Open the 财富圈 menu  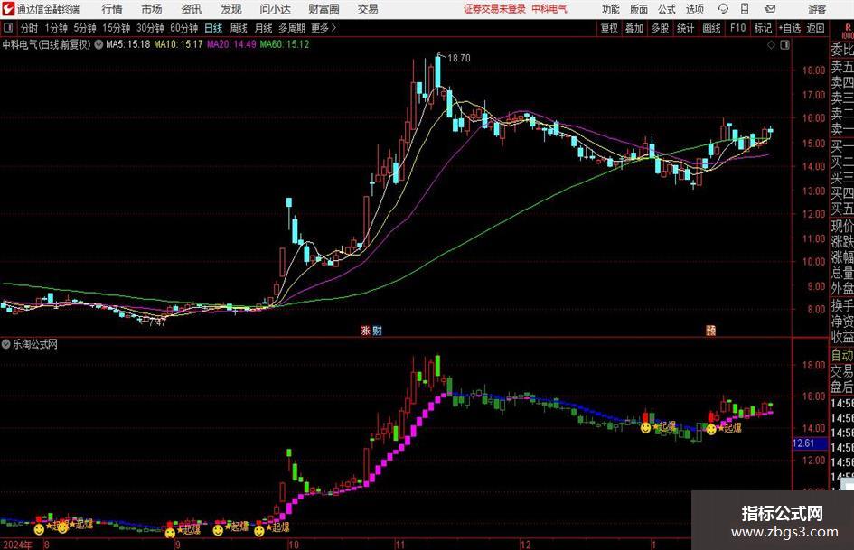tap(324, 9)
